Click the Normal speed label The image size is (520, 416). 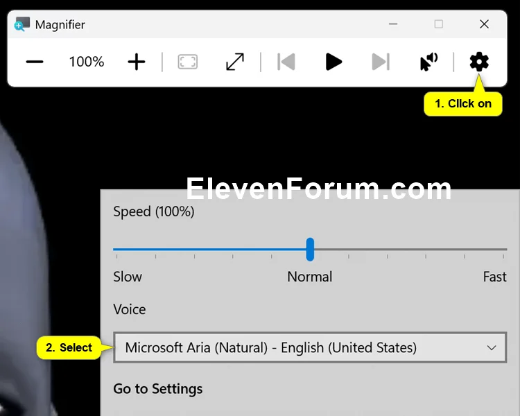coord(310,277)
